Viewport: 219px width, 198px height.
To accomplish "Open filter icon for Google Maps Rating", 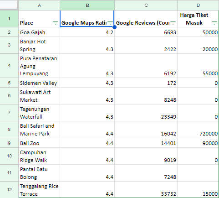I will pyautogui.click(x=110, y=23).
